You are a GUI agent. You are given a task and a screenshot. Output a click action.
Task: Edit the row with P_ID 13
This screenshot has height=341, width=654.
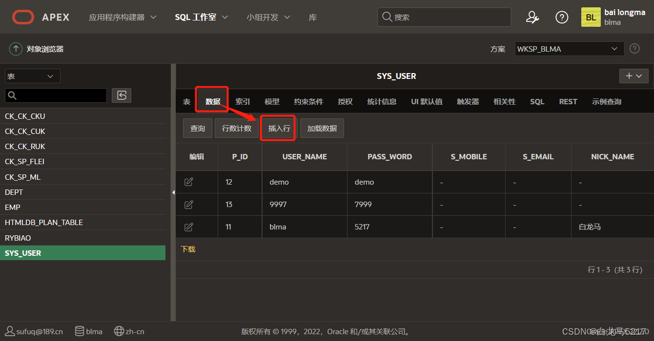tap(189, 204)
